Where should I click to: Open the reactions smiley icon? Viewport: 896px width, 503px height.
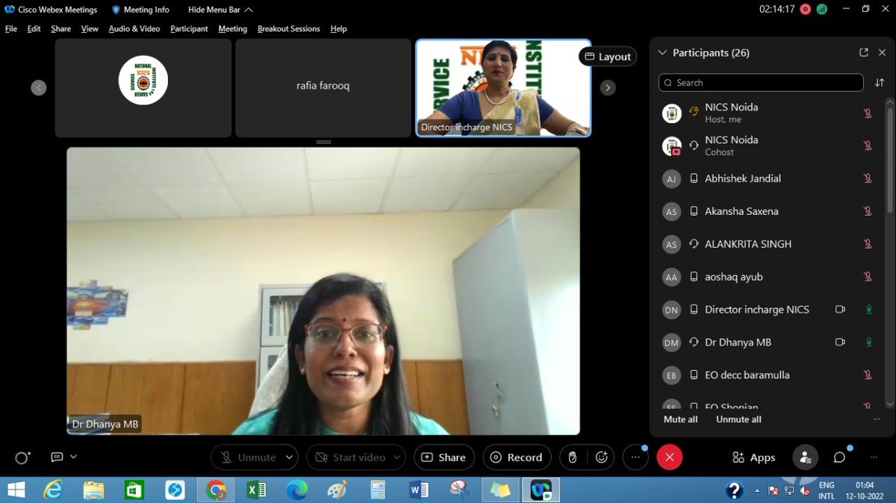click(601, 457)
